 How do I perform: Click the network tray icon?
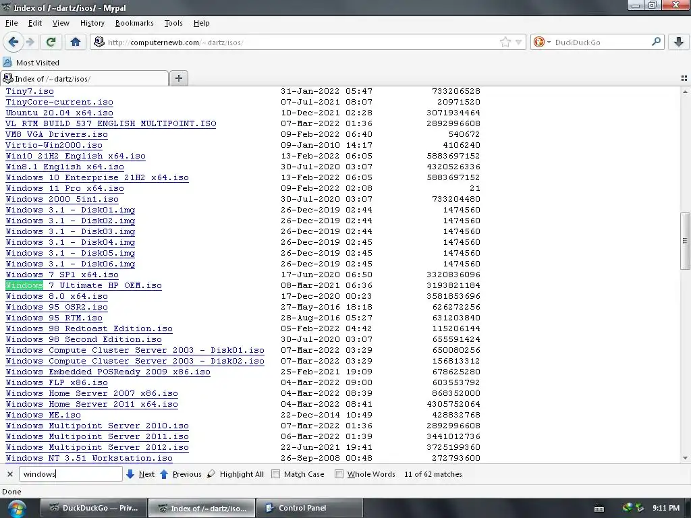pos(627,508)
